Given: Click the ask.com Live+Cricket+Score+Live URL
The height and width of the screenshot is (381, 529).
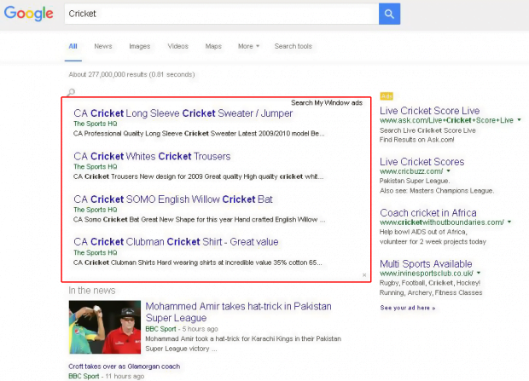Looking at the screenshot, I should (x=447, y=120).
